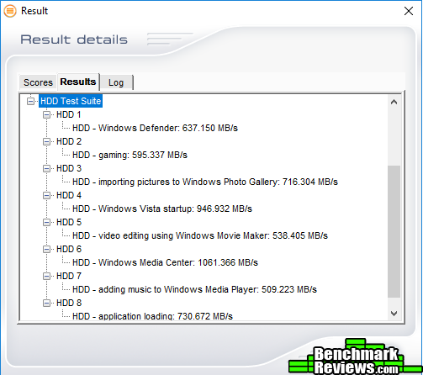
Task: Click the vertical scrollbar thumb
Action: [x=394, y=231]
